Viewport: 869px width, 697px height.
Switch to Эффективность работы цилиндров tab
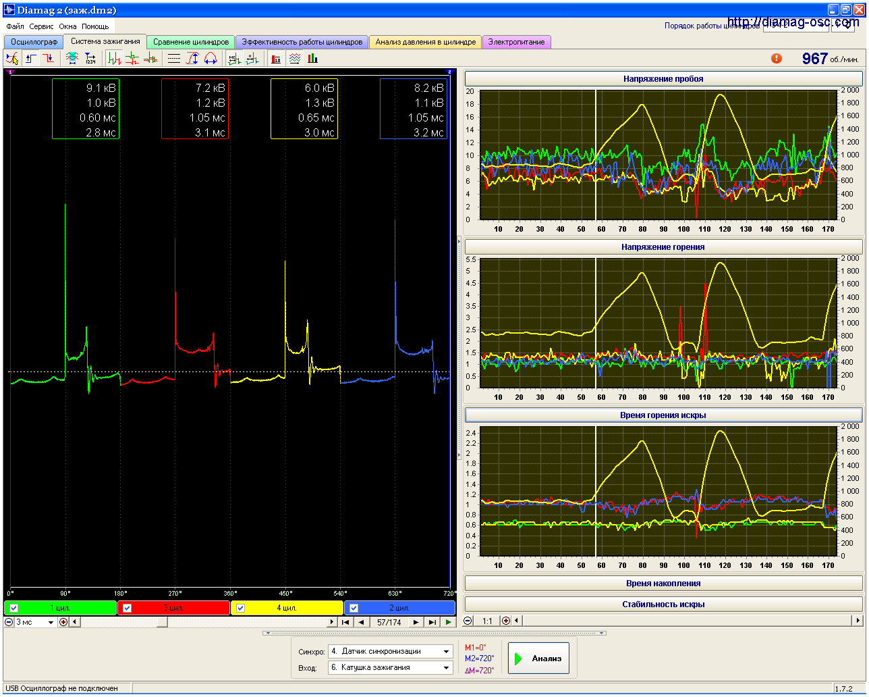[302, 42]
